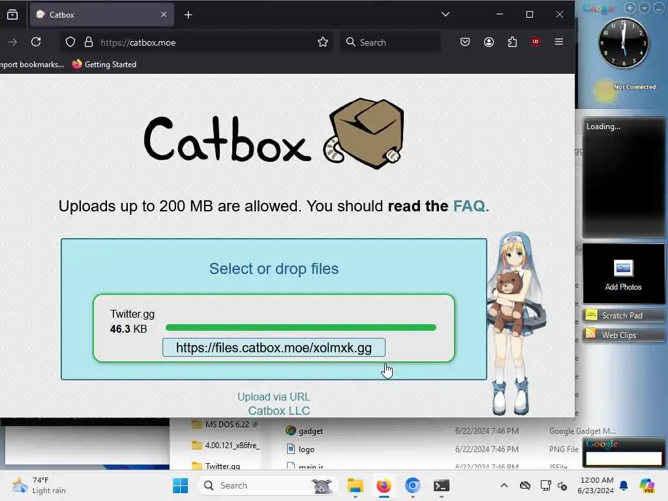Click Select or drop files area
This screenshot has height=501, width=668.
coord(273,269)
